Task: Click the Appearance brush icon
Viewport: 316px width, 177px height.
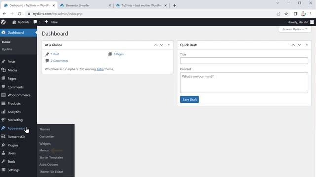Action: tap(3, 128)
